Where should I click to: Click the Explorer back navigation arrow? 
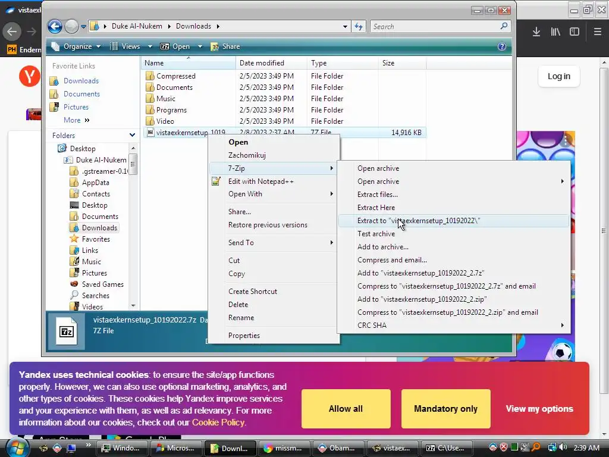[x=55, y=26]
